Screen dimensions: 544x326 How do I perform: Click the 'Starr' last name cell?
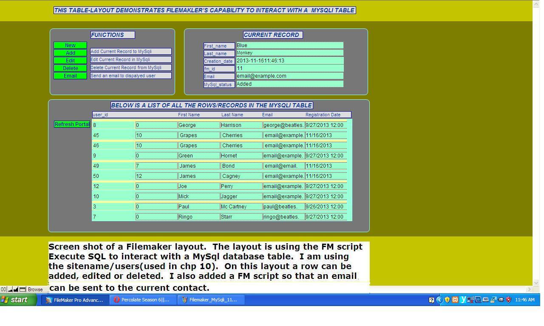(x=241, y=217)
